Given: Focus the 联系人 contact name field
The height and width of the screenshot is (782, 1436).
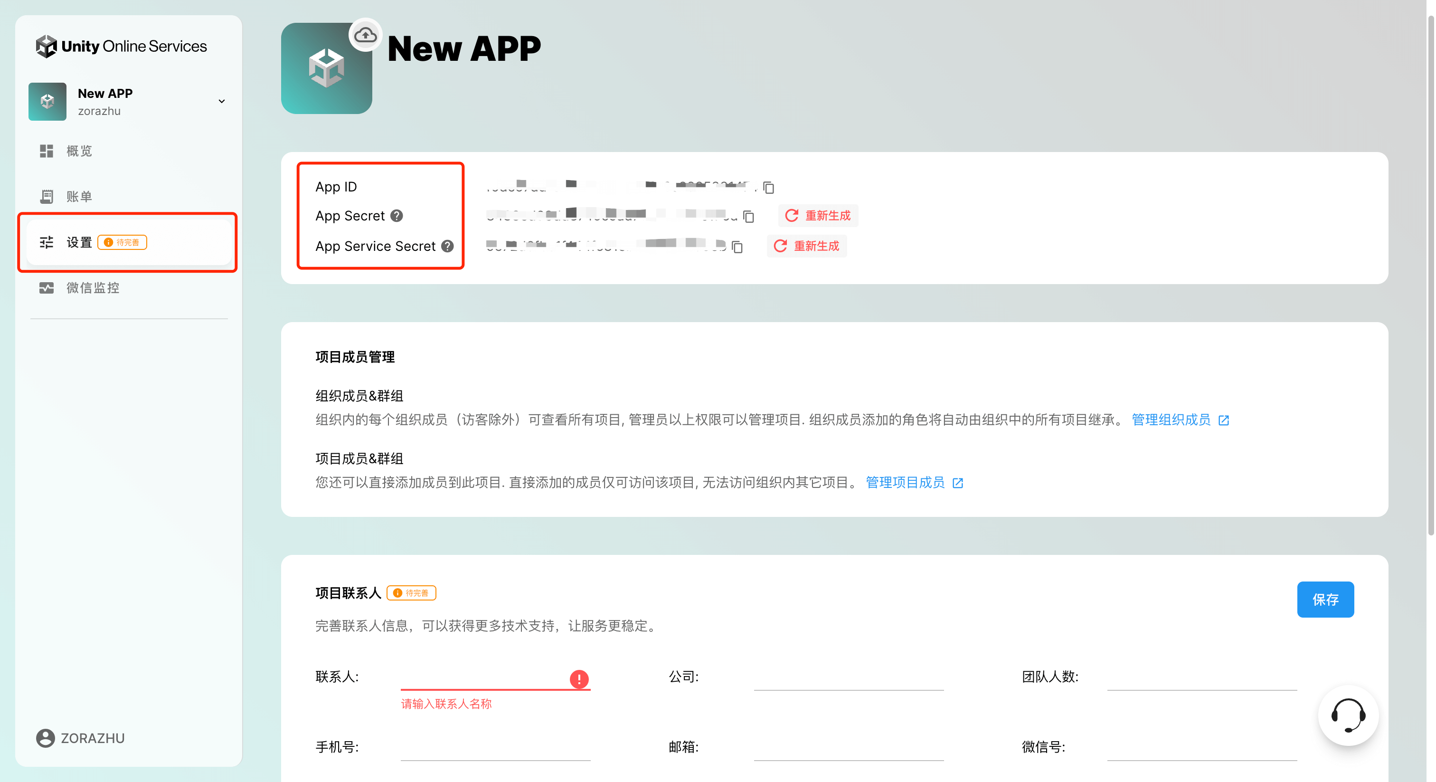Looking at the screenshot, I should point(484,677).
